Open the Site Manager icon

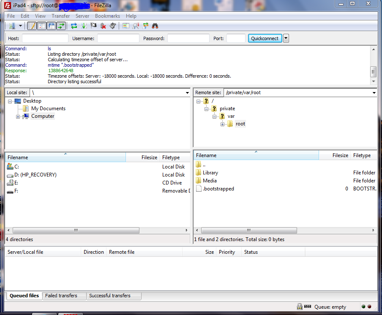pyautogui.click(x=12, y=26)
